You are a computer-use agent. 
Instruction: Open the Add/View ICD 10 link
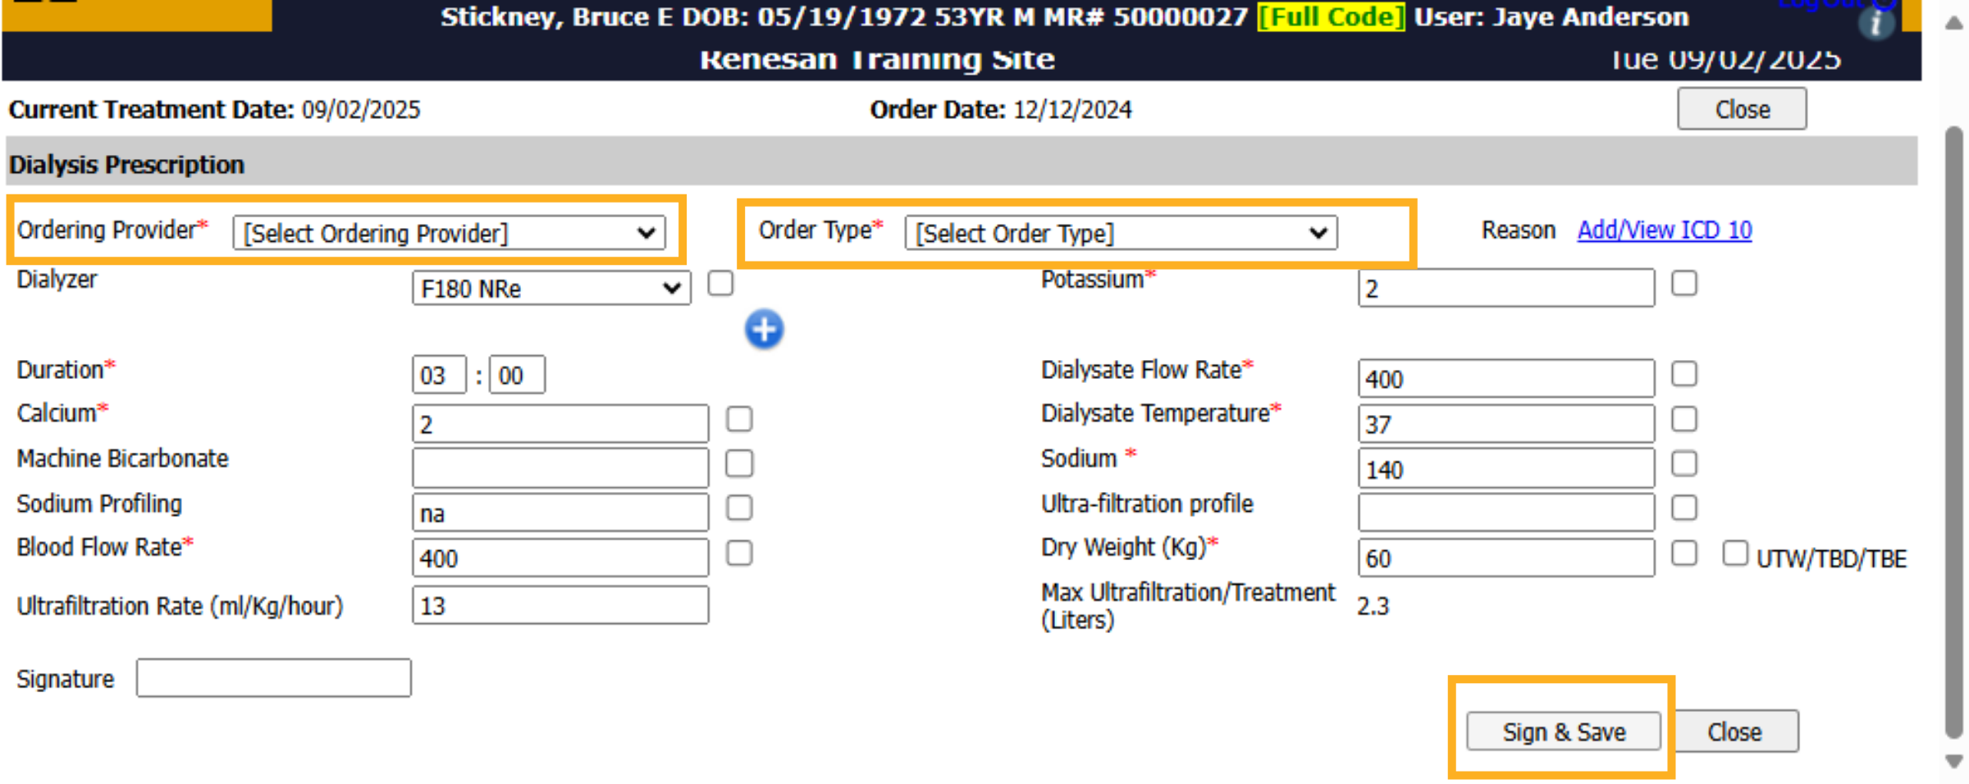[1665, 230]
